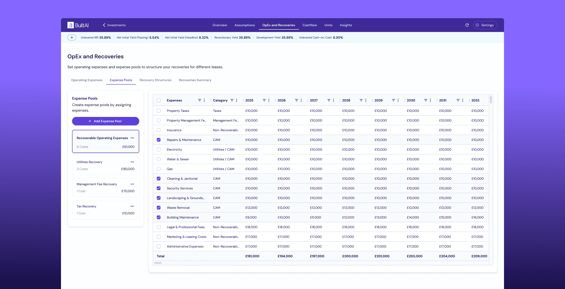Open the Settings button
Screen dimensions: 565x289
[x=485, y=25]
